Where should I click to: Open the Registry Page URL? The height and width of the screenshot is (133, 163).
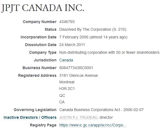pos(93,125)
